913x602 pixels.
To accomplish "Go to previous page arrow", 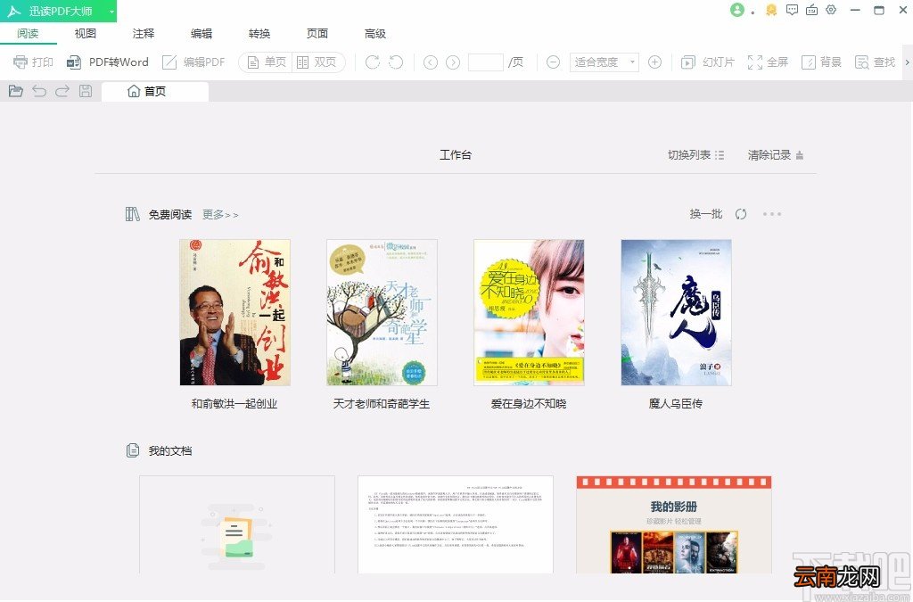I will point(431,62).
